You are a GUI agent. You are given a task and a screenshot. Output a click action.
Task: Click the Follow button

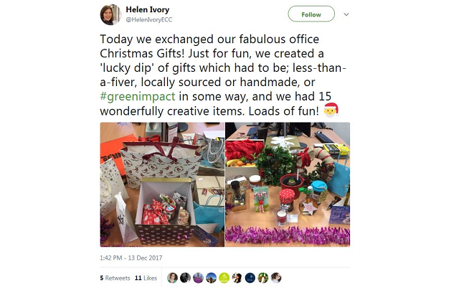[x=311, y=14]
